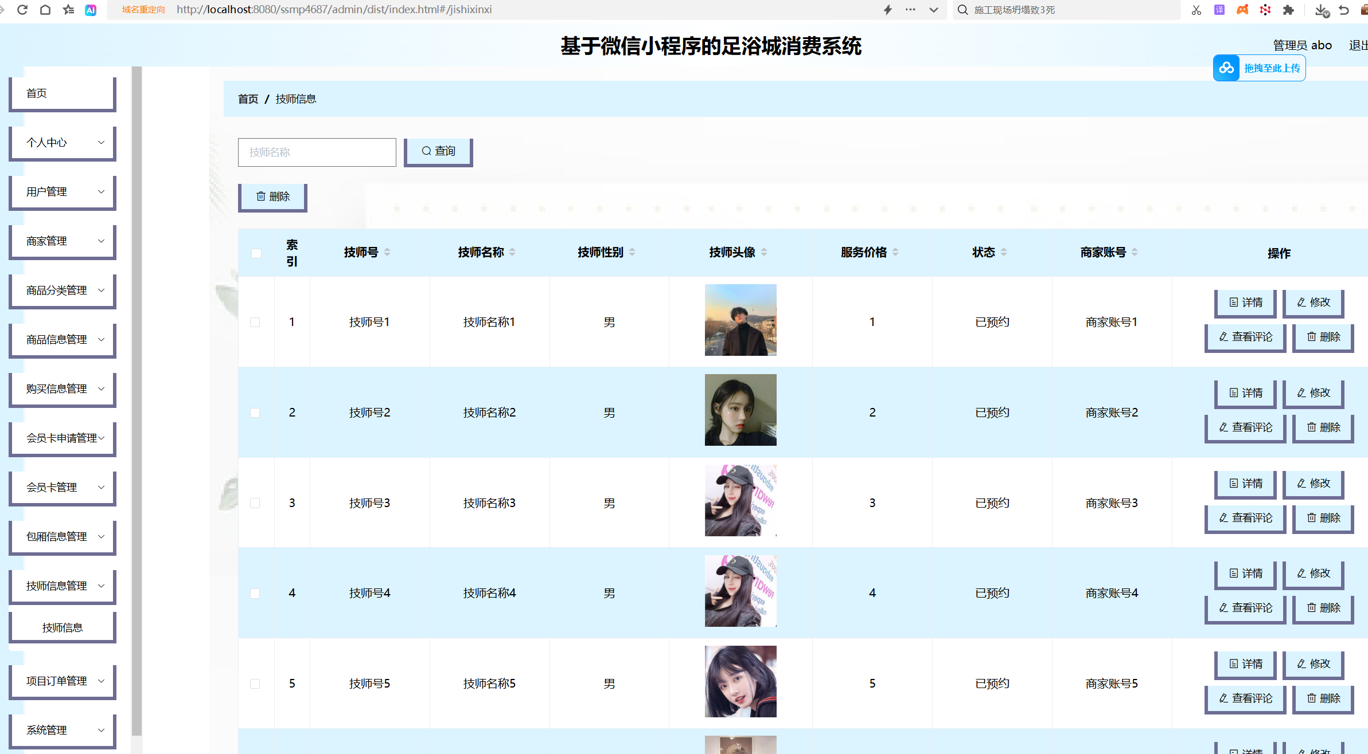Click the 技师名称 search input field

point(317,152)
